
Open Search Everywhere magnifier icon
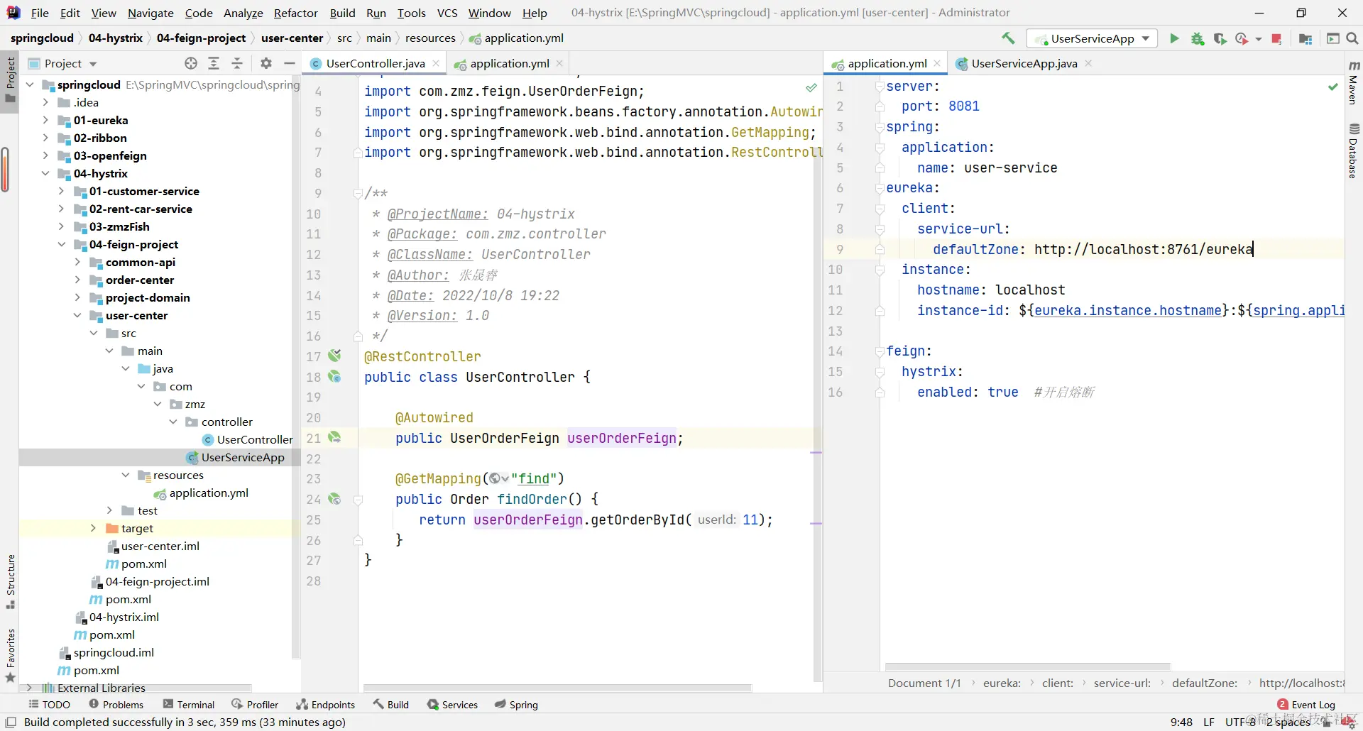[x=1352, y=38]
